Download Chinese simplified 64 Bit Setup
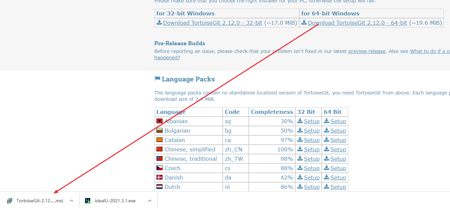 (x=338, y=149)
